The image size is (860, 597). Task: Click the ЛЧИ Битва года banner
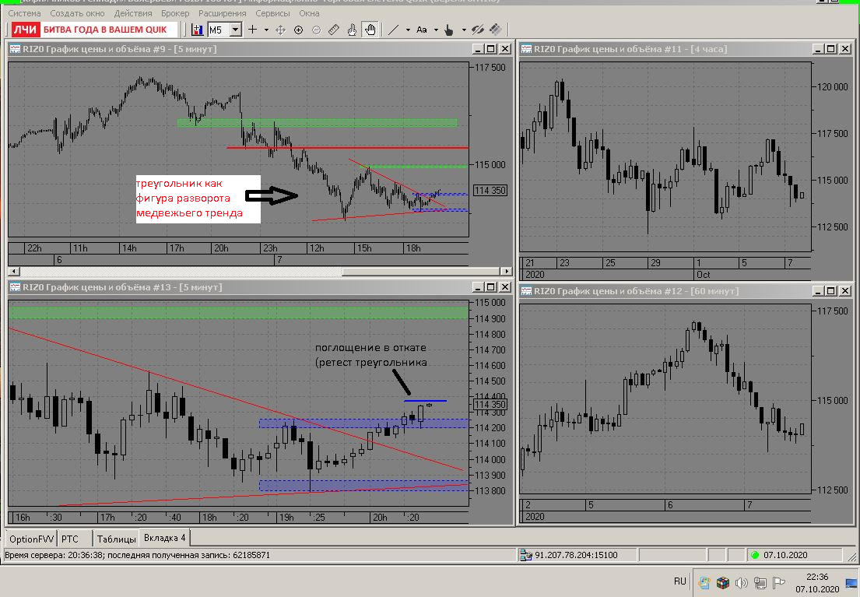pyautogui.click(x=95, y=30)
